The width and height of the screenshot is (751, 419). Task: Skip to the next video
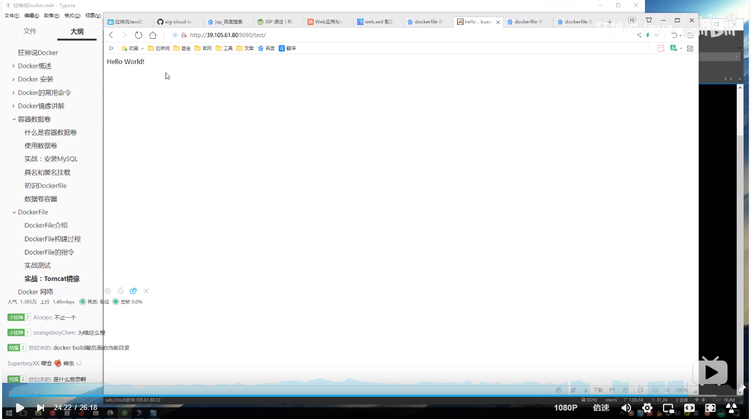tap(40, 408)
